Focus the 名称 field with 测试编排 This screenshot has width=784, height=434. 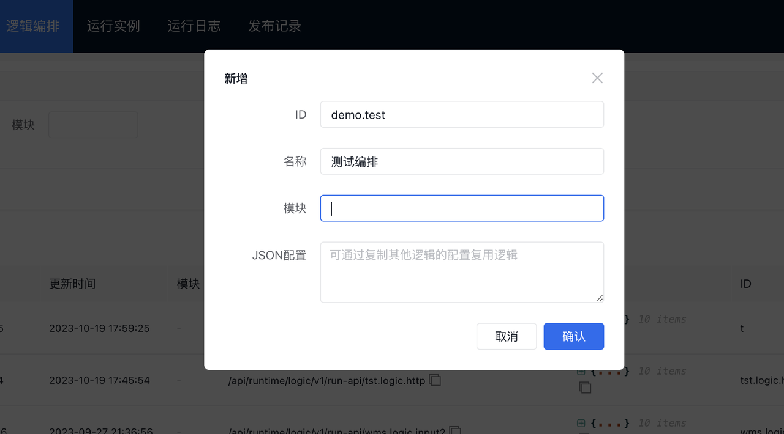pyautogui.click(x=462, y=161)
